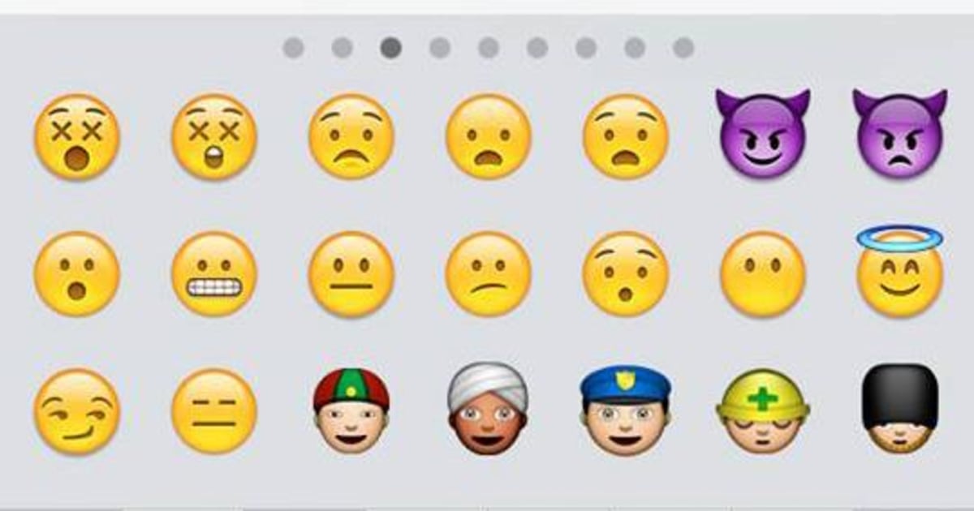Choose the grimacing teeth face emoji

point(214,274)
